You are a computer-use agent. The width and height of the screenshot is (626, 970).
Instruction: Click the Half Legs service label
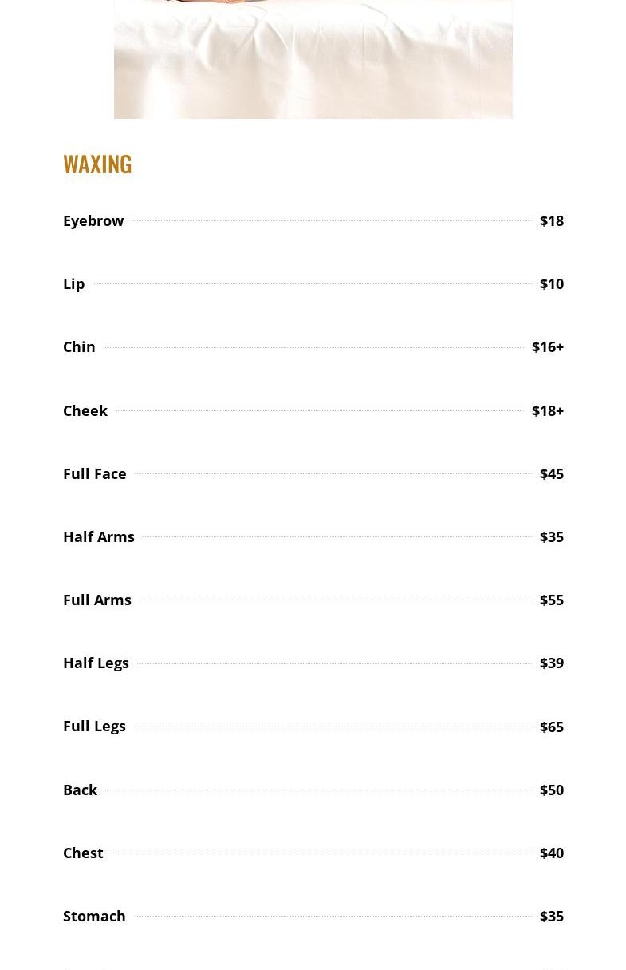[96, 663]
